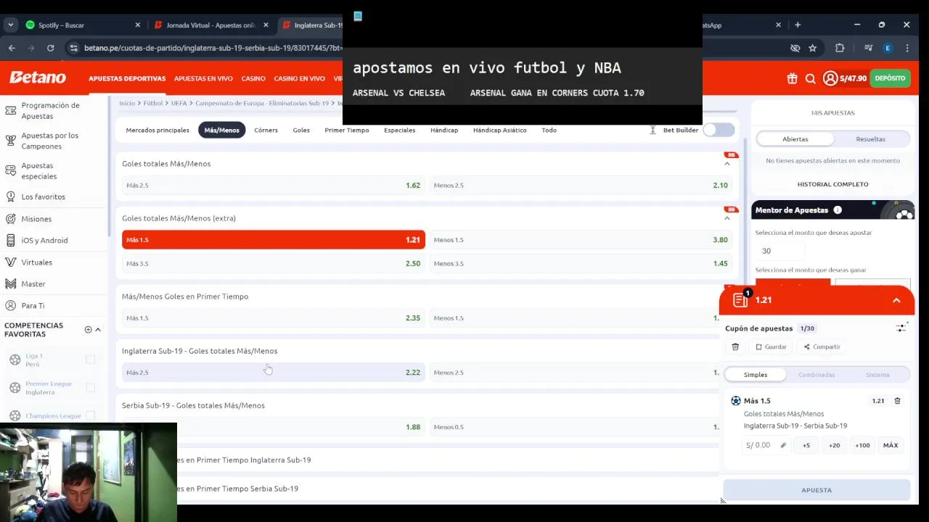This screenshot has height=522, width=929.
Task: Select Abiertas bets toggle
Action: 795,138
